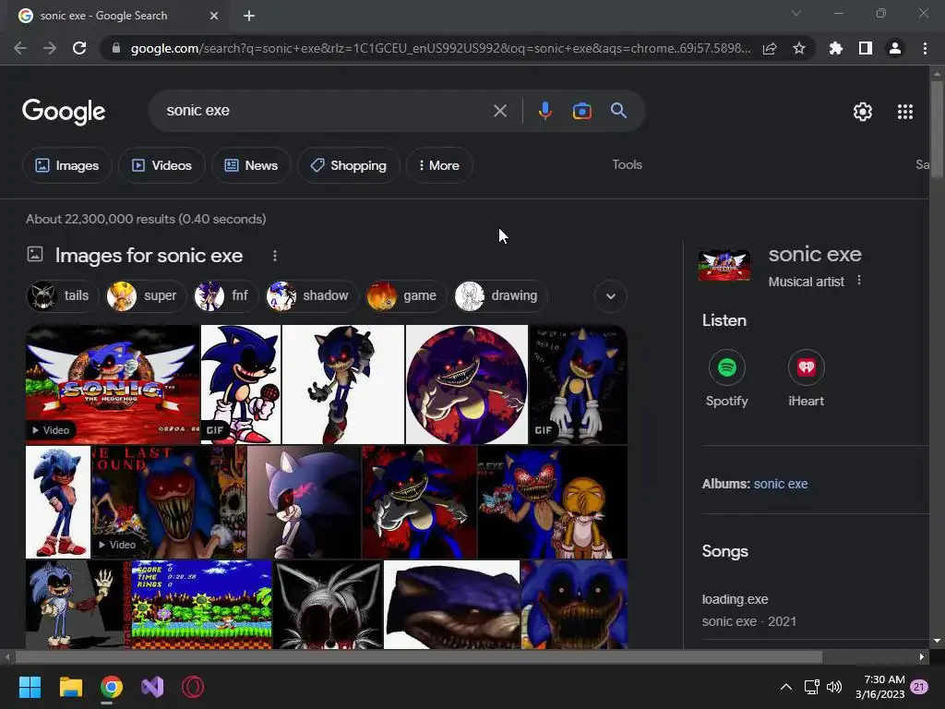Switch to Shopping results tab

(x=348, y=165)
